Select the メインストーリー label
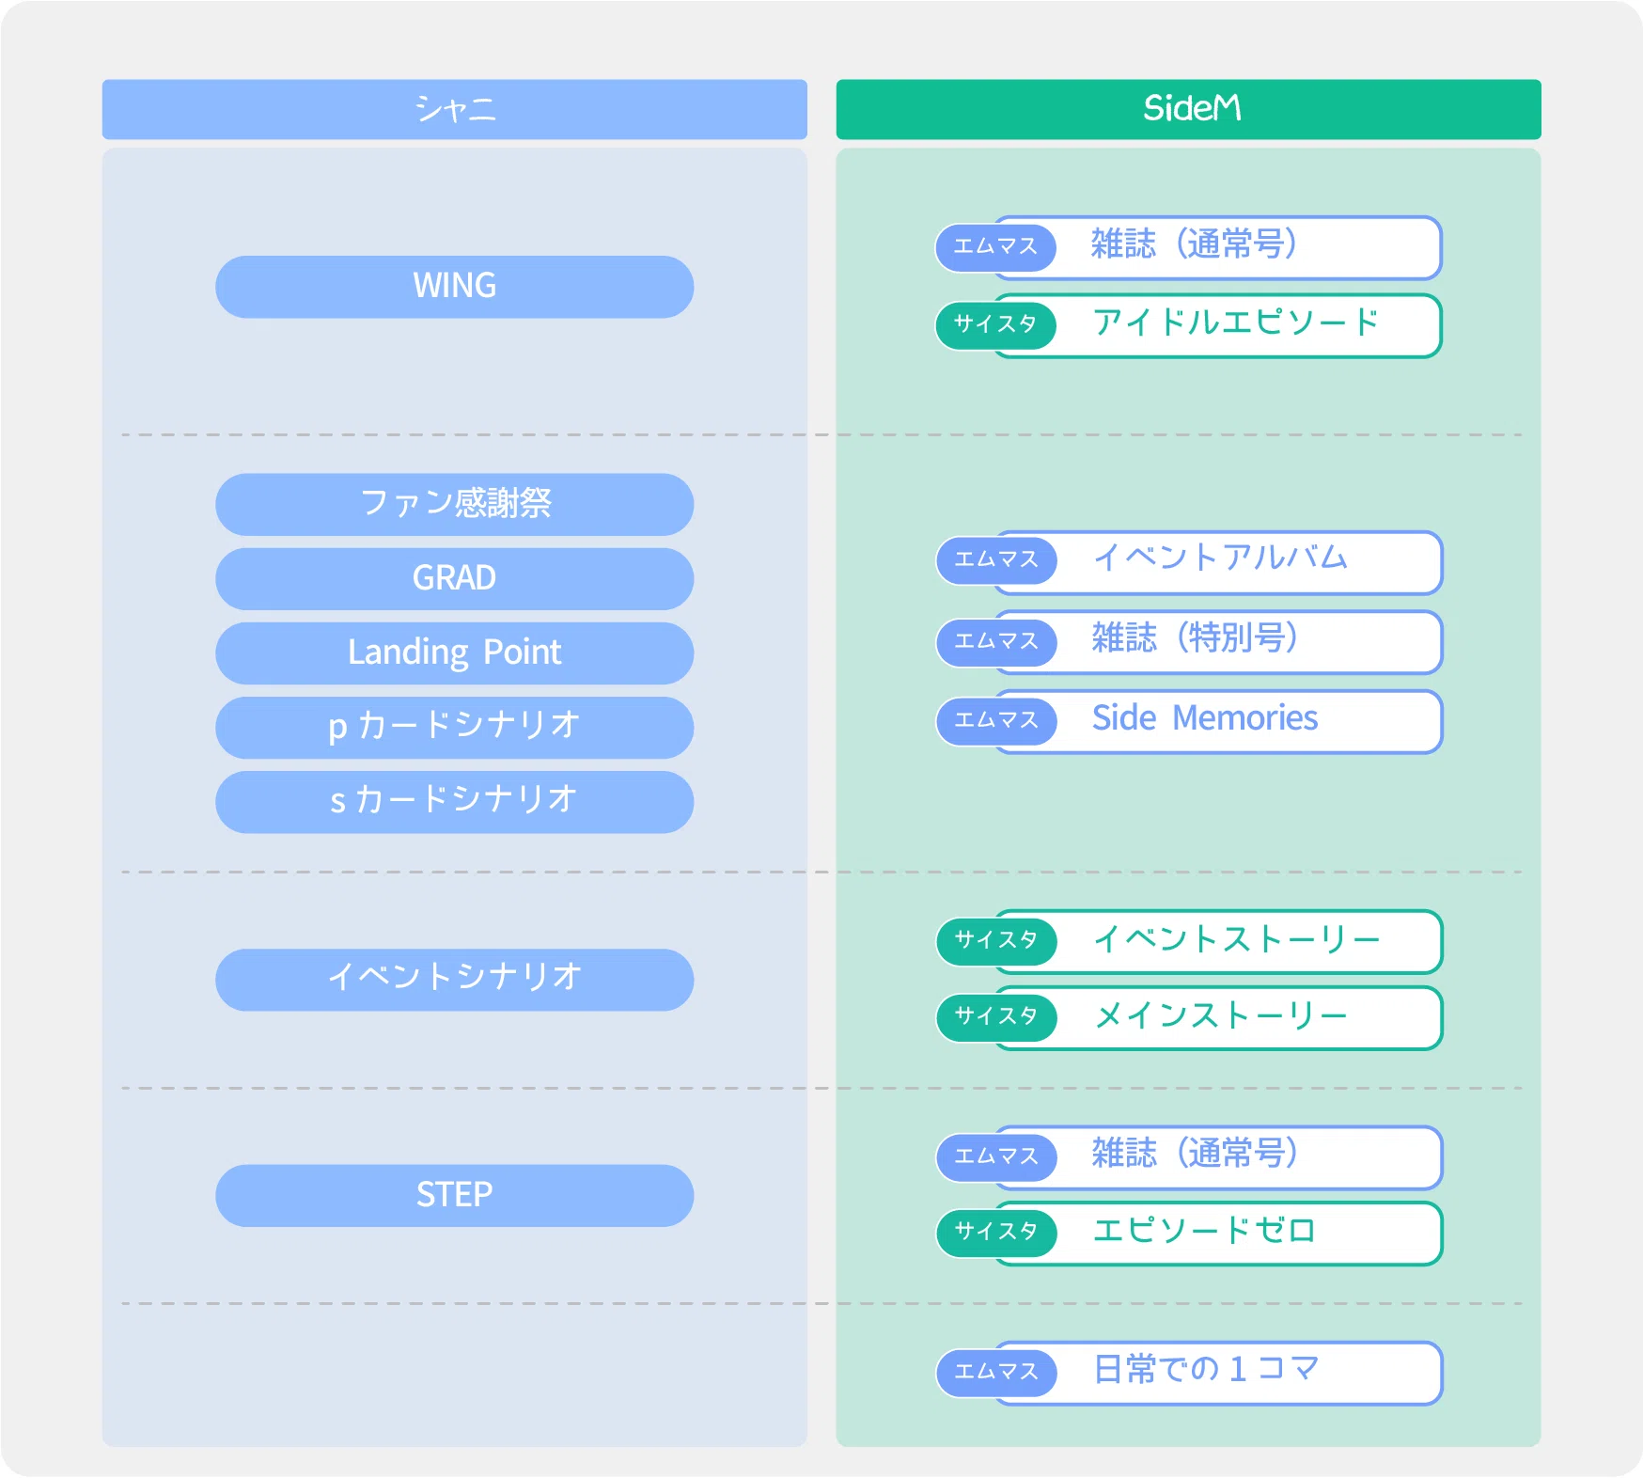The width and height of the screenshot is (1643, 1478). (1221, 1015)
